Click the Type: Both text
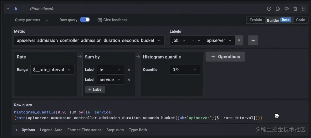This screenshot has width=311, height=138. [x=138, y=130]
